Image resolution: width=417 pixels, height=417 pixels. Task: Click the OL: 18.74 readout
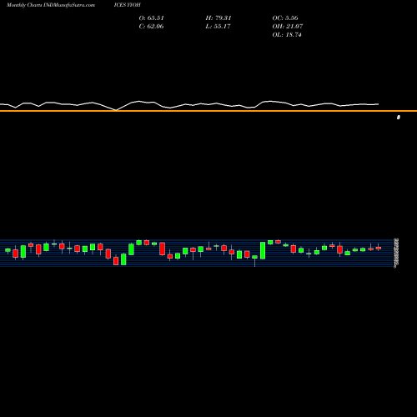(x=287, y=34)
